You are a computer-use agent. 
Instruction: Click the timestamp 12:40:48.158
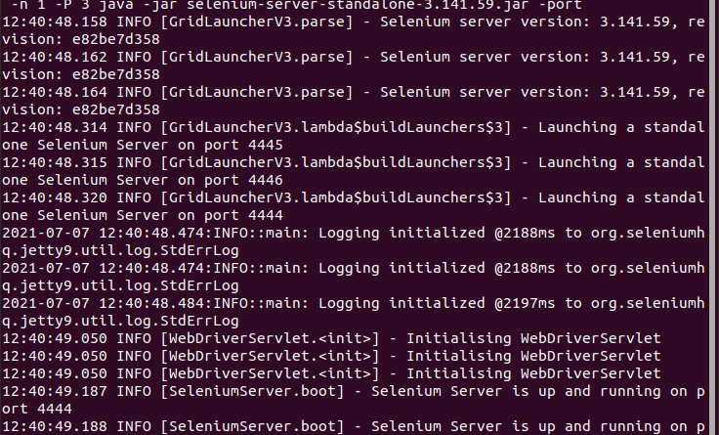coord(55,22)
